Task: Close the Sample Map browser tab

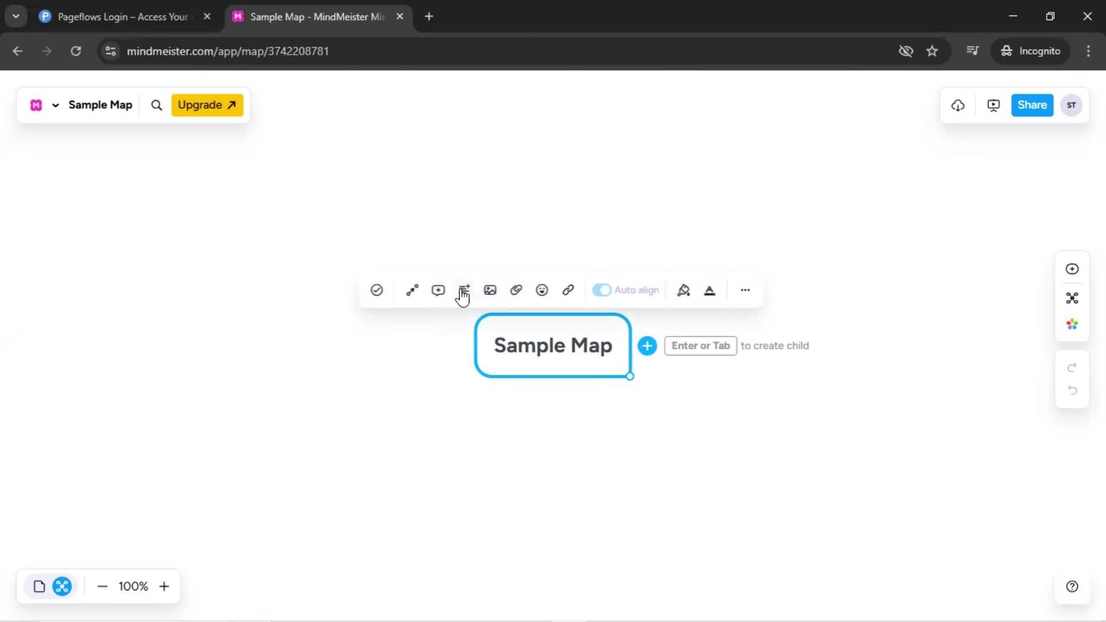Action: click(400, 17)
